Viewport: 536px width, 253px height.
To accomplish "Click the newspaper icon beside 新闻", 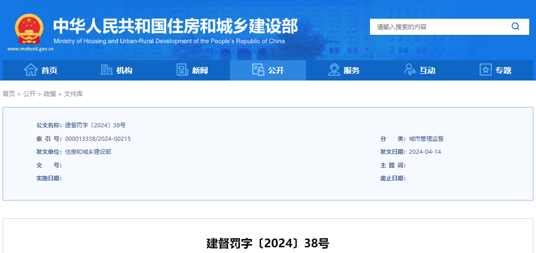I will 182,70.
